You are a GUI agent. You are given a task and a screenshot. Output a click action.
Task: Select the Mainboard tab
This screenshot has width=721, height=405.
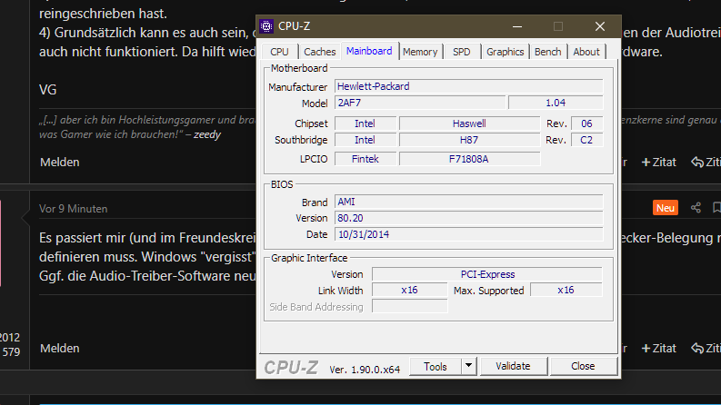[369, 51]
